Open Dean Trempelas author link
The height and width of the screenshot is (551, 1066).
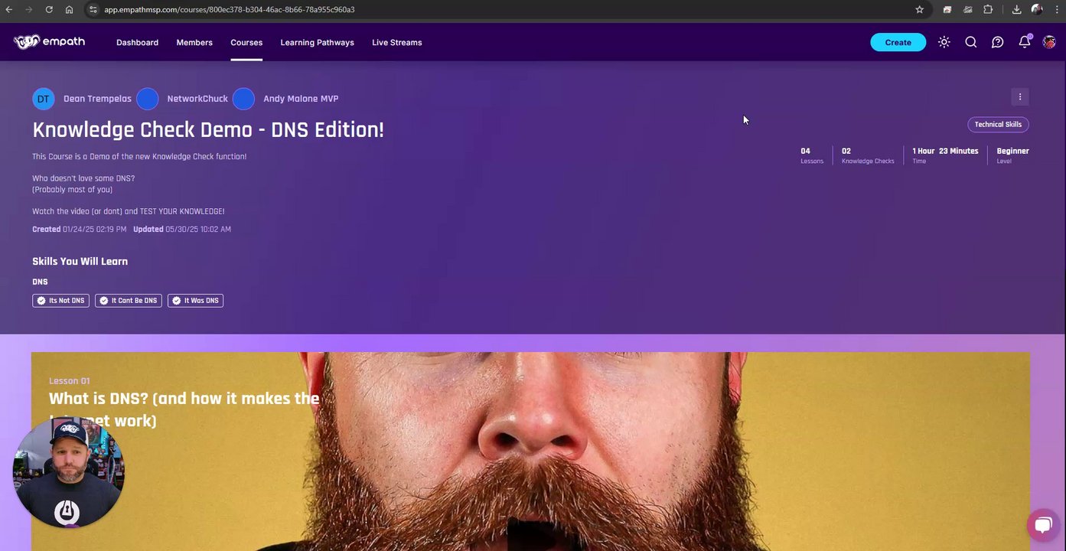pyautogui.click(x=96, y=99)
